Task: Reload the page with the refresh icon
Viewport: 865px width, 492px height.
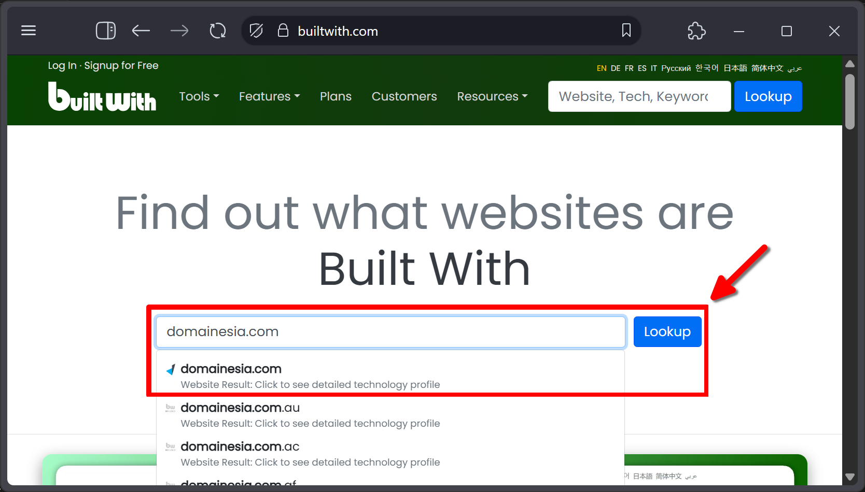Action: pos(218,31)
